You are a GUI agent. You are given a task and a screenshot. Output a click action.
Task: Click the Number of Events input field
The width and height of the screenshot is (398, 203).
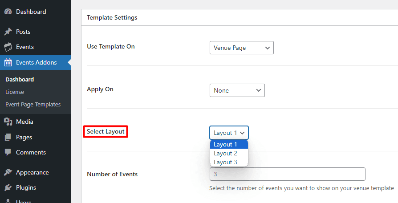point(287,174)
